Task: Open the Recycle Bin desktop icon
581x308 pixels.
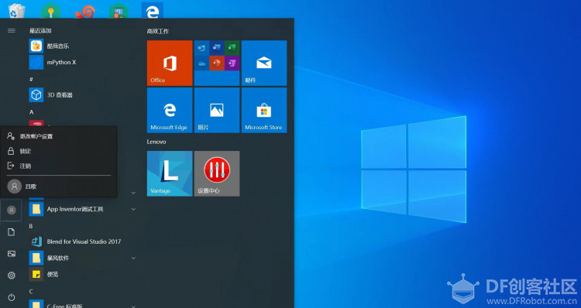Action: click(x=17, y=10)
